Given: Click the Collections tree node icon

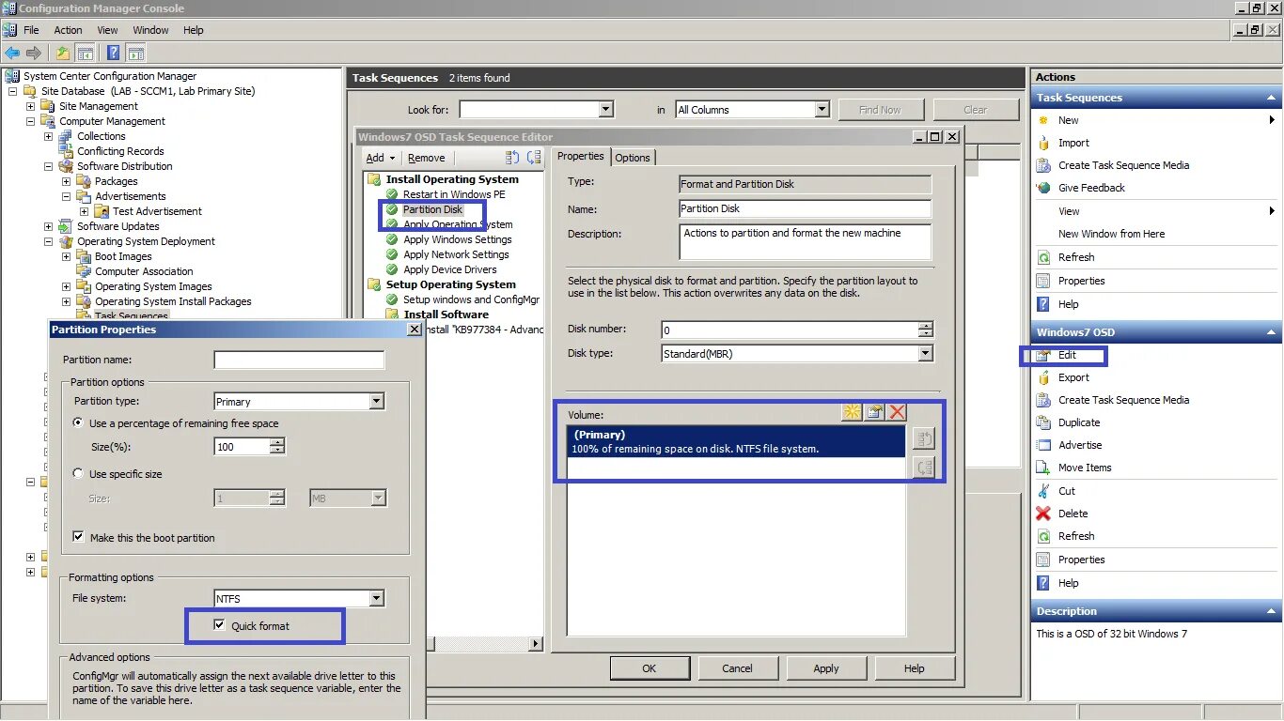Looking at the screenshot, I should coord(65,136).
